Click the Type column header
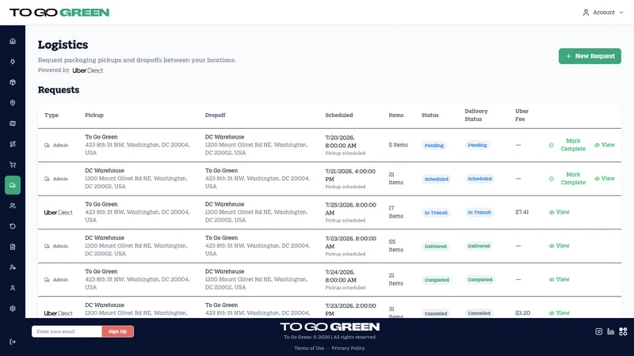The height and width of the screenshot is (356, 634). pyautogui.click(x=52, y=115)
